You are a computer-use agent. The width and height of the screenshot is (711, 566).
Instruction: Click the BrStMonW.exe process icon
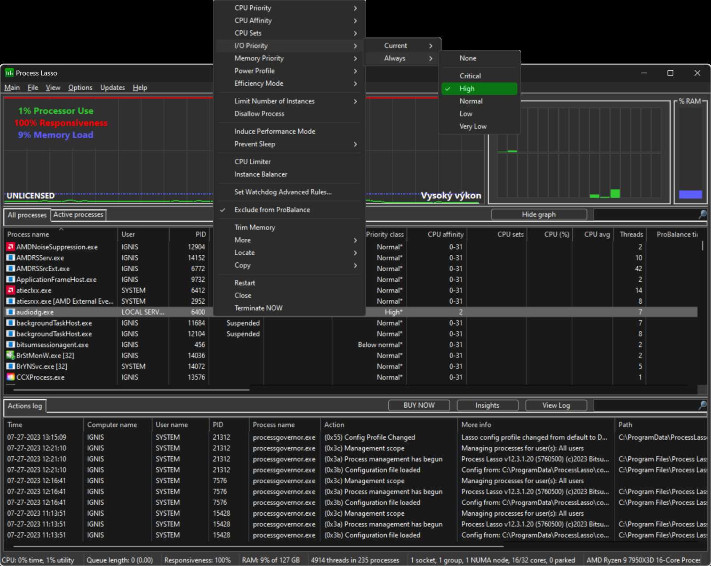coord(10,355)
